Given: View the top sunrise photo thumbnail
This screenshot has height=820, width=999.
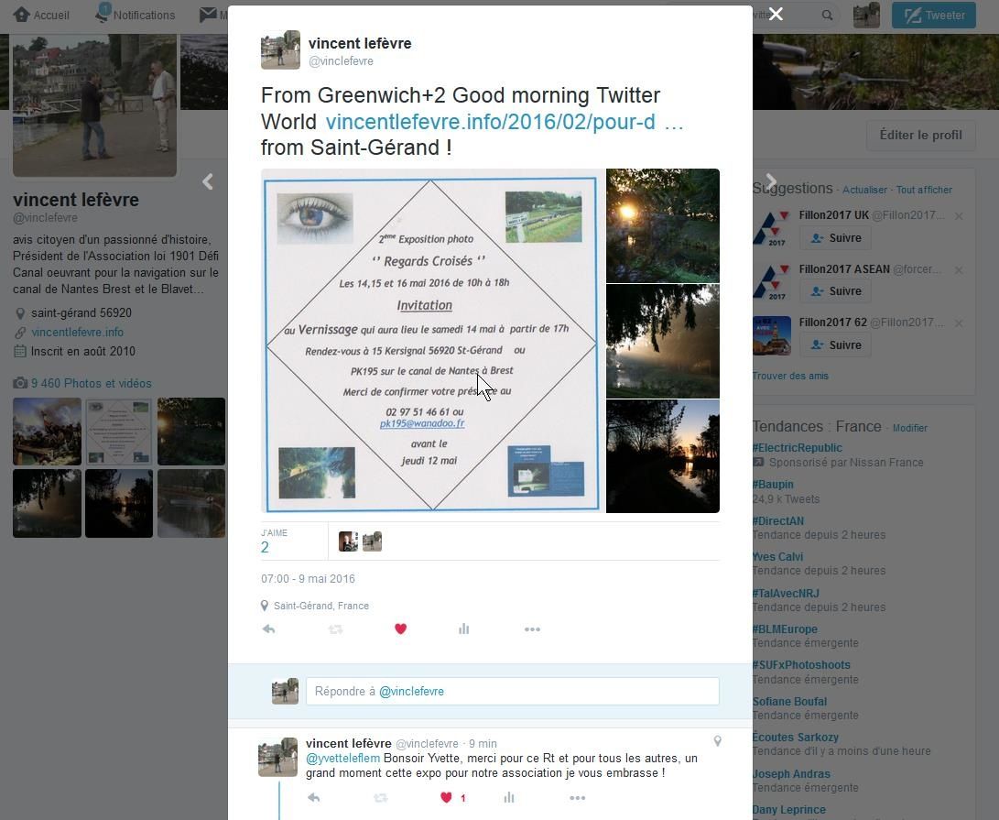Looking at the screenshot, I should click(x=662, y=225).
